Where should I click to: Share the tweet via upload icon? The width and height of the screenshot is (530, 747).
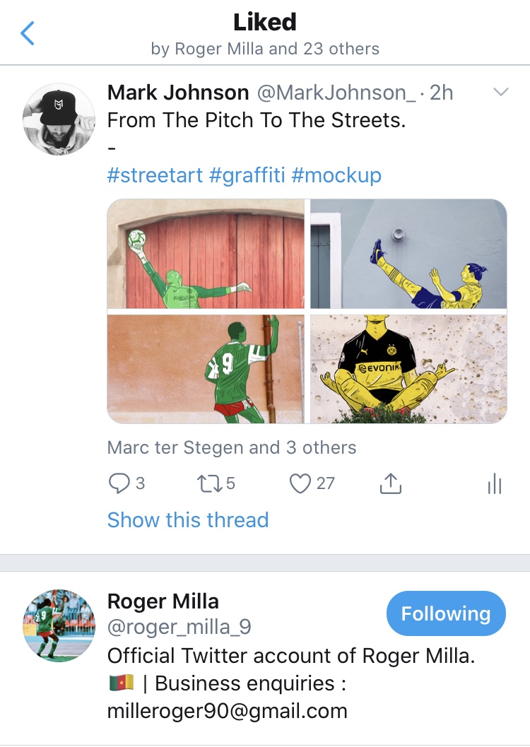pos(390,484)
